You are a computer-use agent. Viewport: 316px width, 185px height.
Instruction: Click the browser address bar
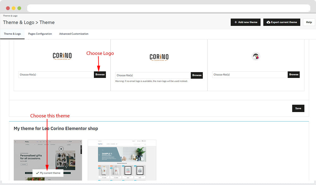tap(169, 8)
